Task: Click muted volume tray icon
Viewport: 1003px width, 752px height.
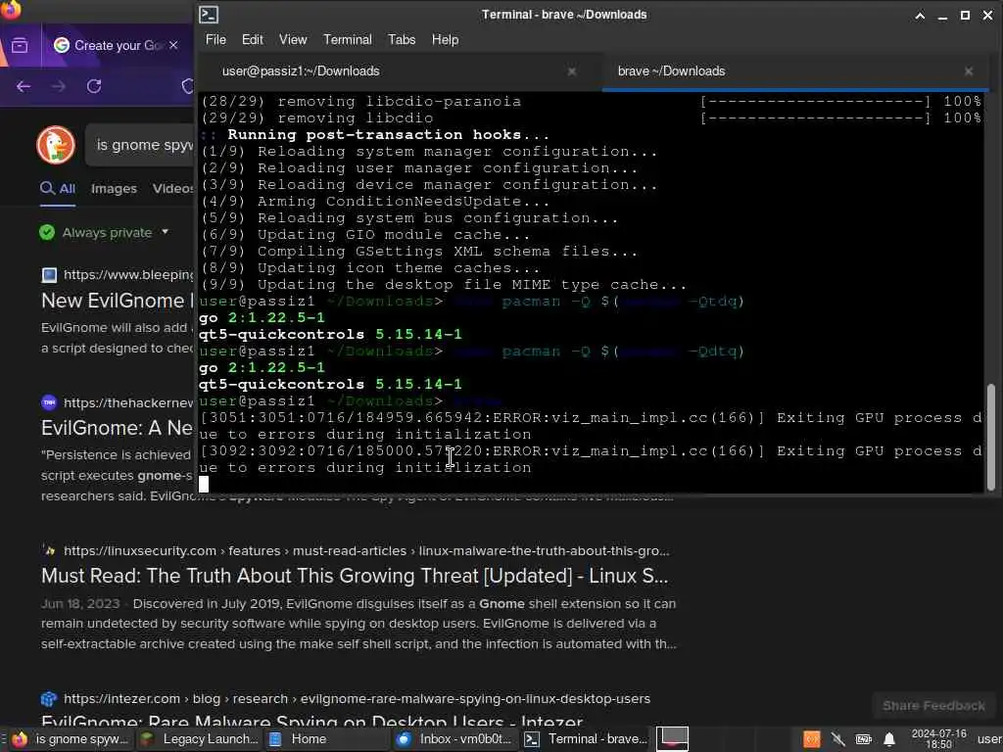Action: pyautogui.click(x=837, y=740)
